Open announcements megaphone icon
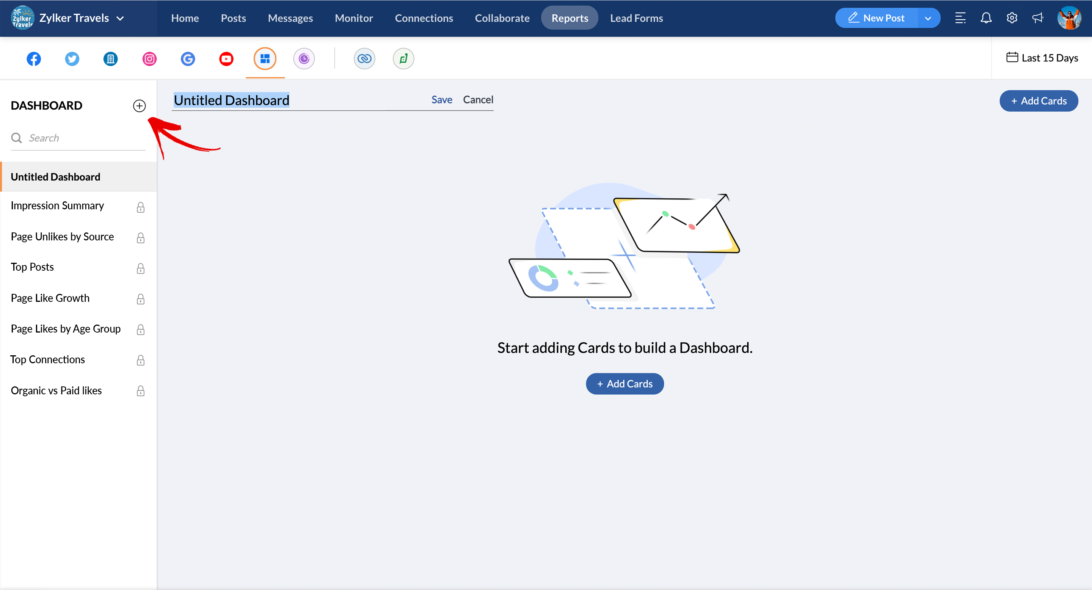This screenshot has height=590, width=1092. 1037,18
